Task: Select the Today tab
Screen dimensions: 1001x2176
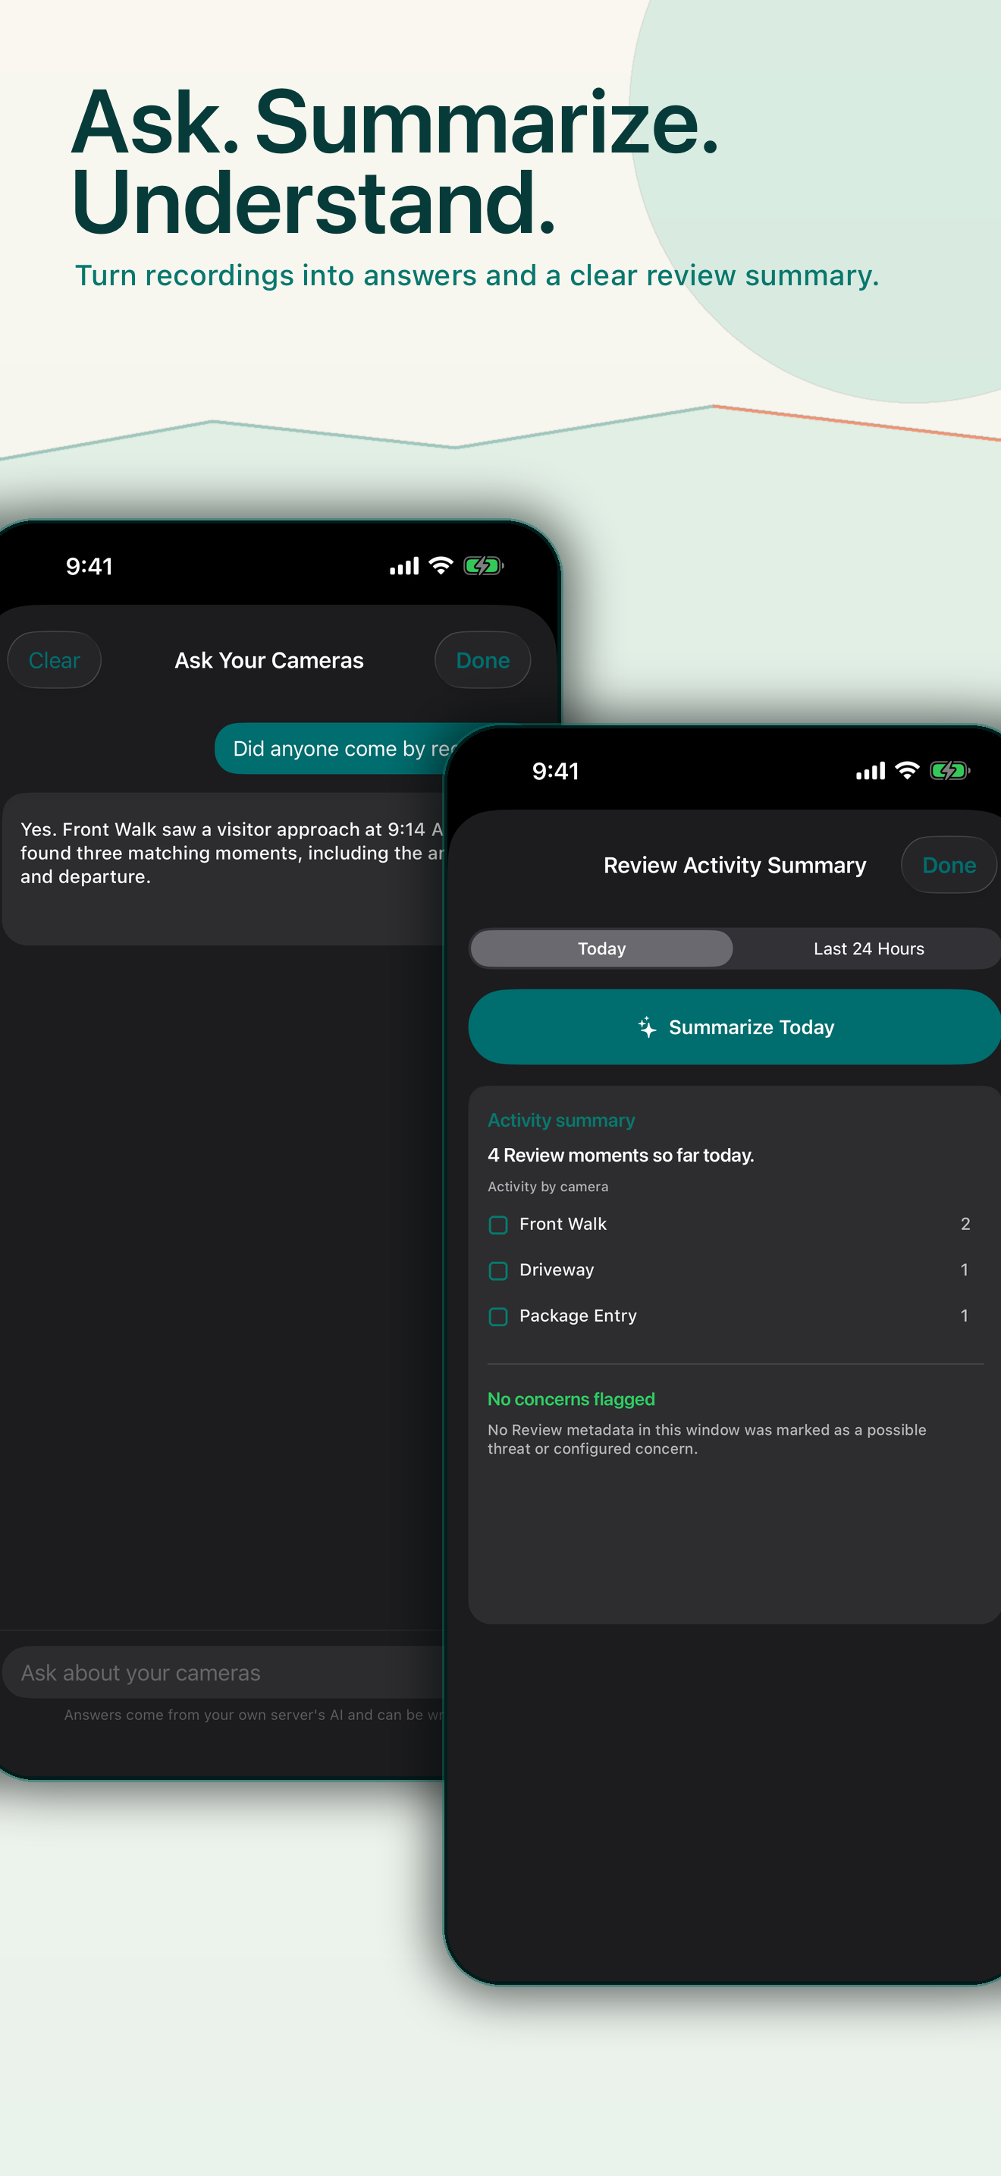Action: 602,948
